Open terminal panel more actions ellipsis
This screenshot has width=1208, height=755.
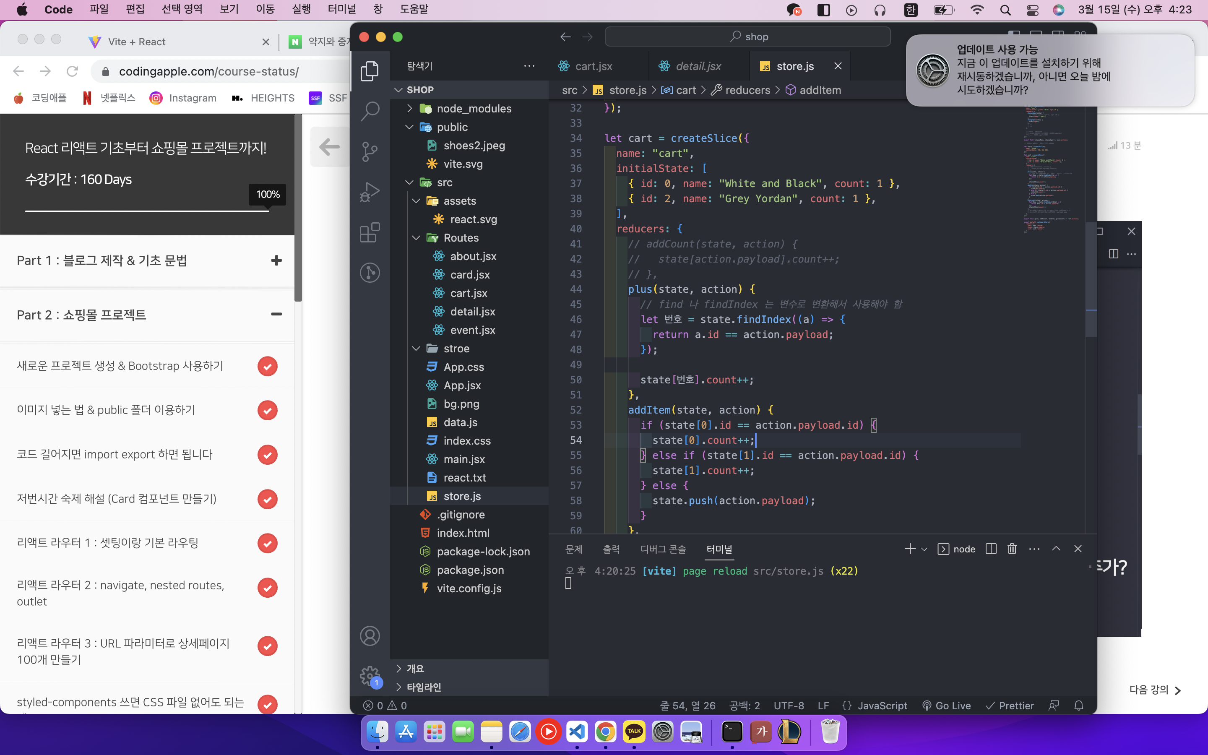pos(1034,549)
